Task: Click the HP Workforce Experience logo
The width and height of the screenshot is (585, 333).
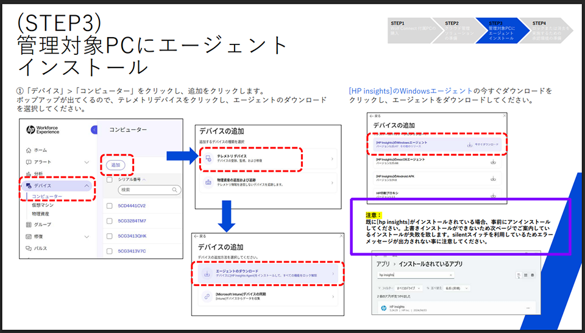Action: 43,130
